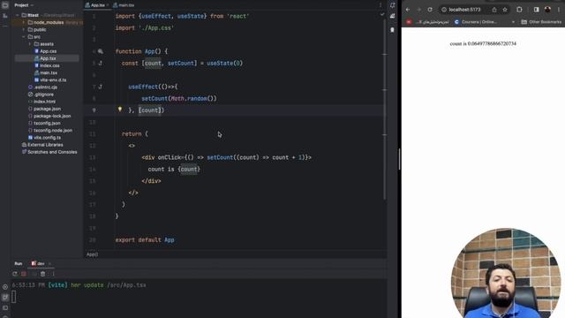The width and height of the screenshot is (565, 318).
Task: Expand External Libraries node
Action: 42,145
